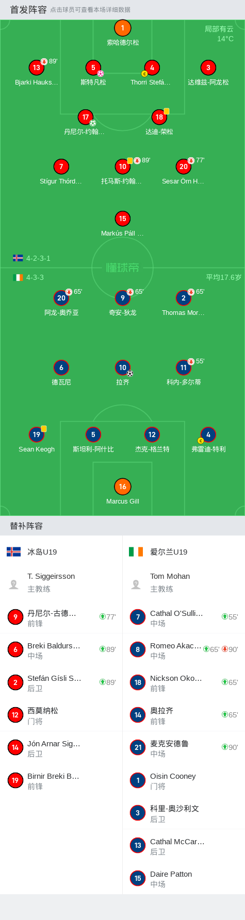Image resolution: width=245 pixels, height=920 pixels.
Task: Open substitute Oisin Cooney goalkeeper row
Action: pos(184,780)
